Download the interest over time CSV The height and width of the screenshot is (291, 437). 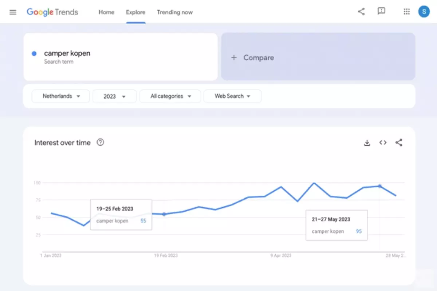[367, 143]
